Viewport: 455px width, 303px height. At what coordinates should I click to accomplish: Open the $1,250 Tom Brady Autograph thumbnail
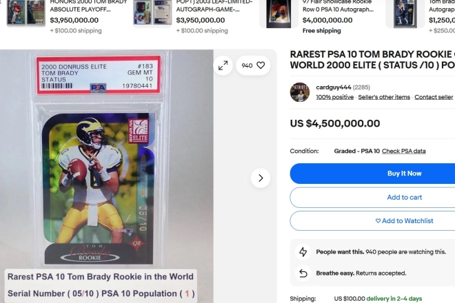(405, 14)
